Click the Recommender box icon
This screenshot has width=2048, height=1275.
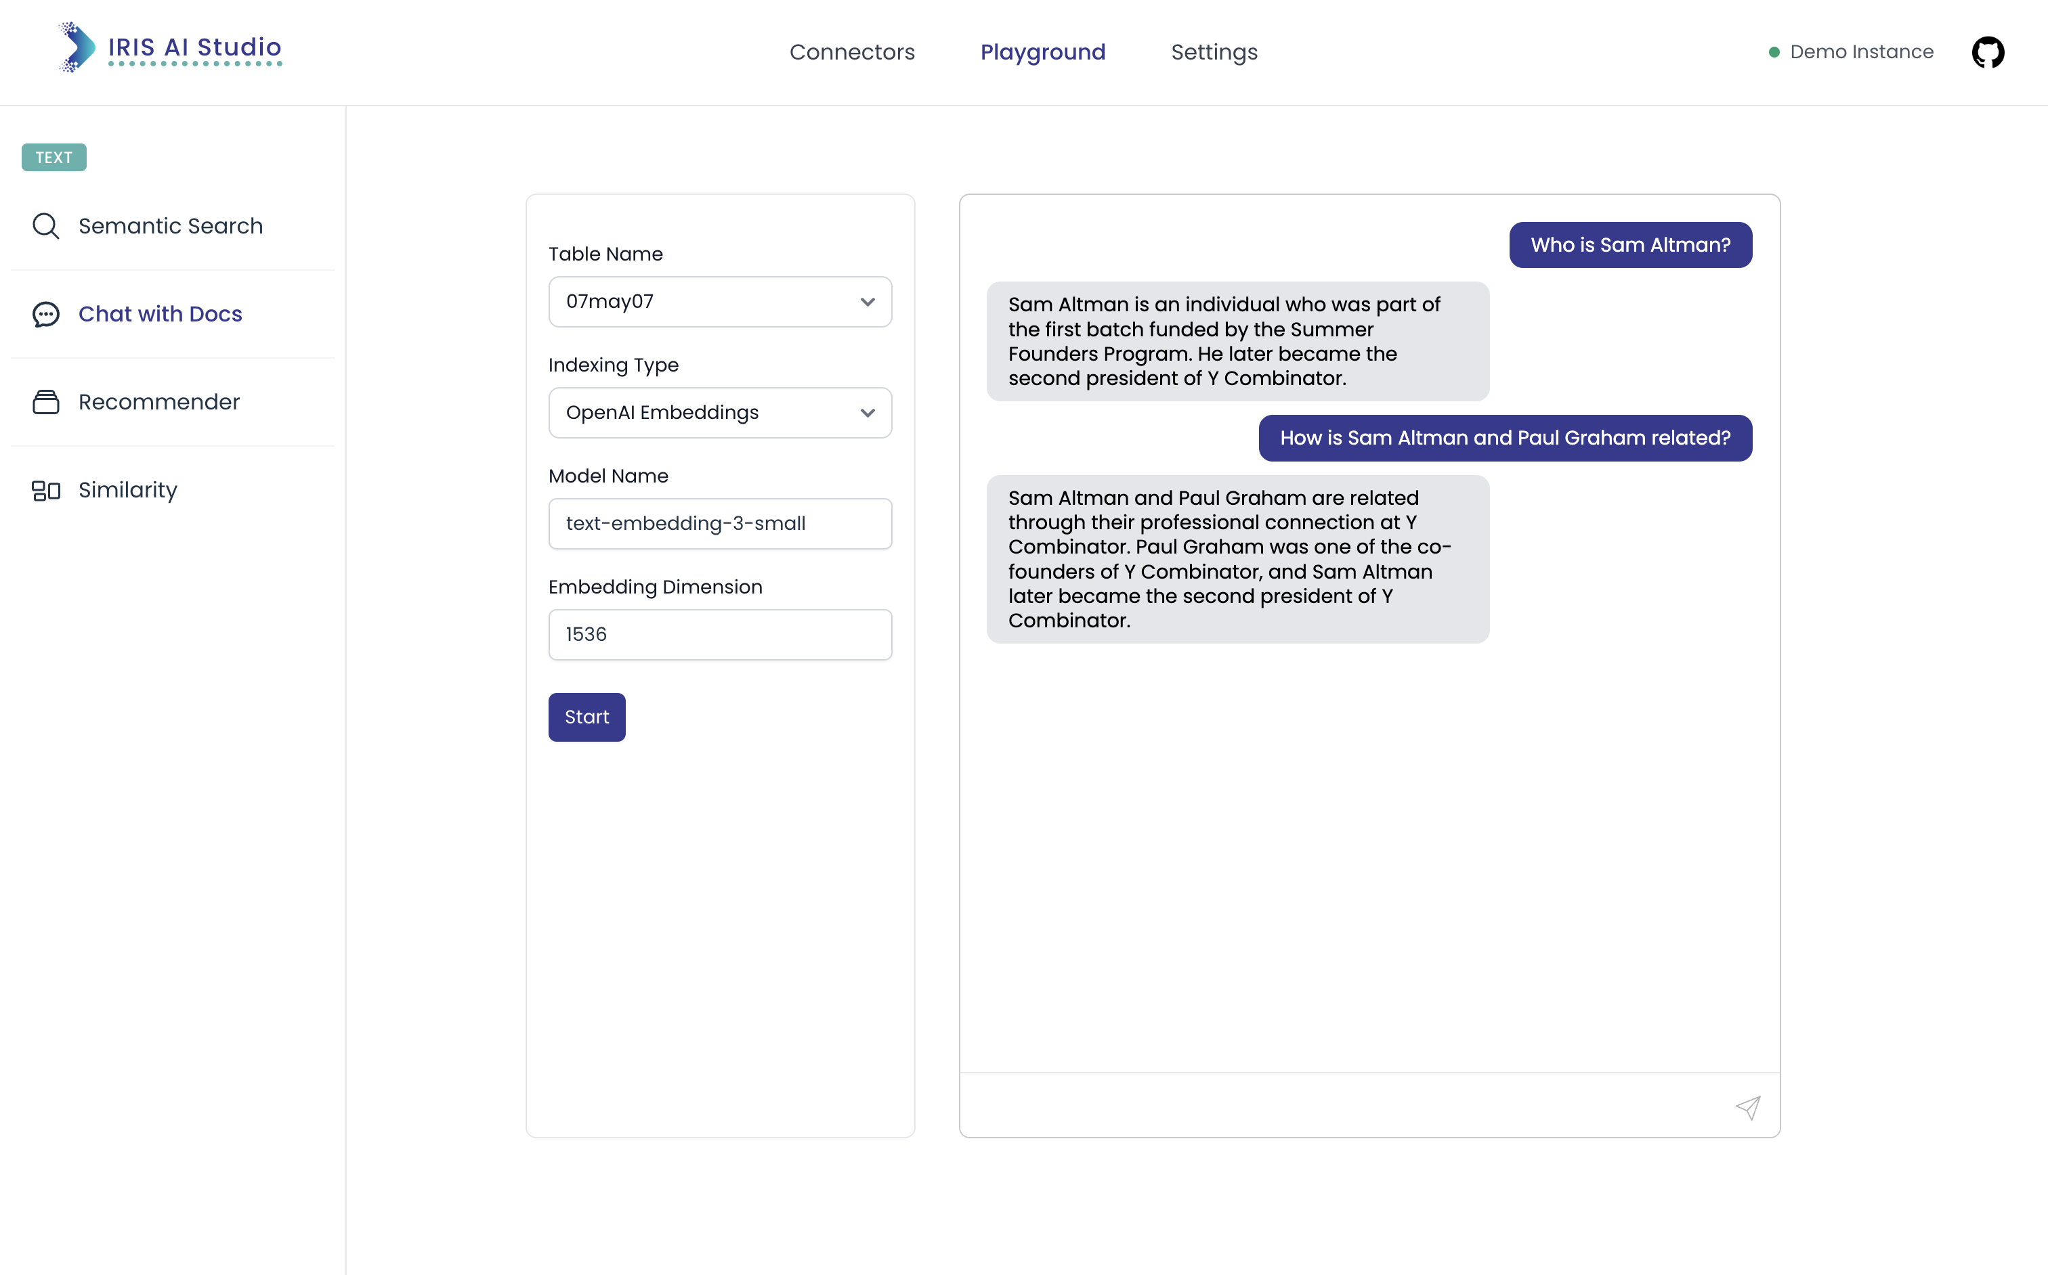45,402
